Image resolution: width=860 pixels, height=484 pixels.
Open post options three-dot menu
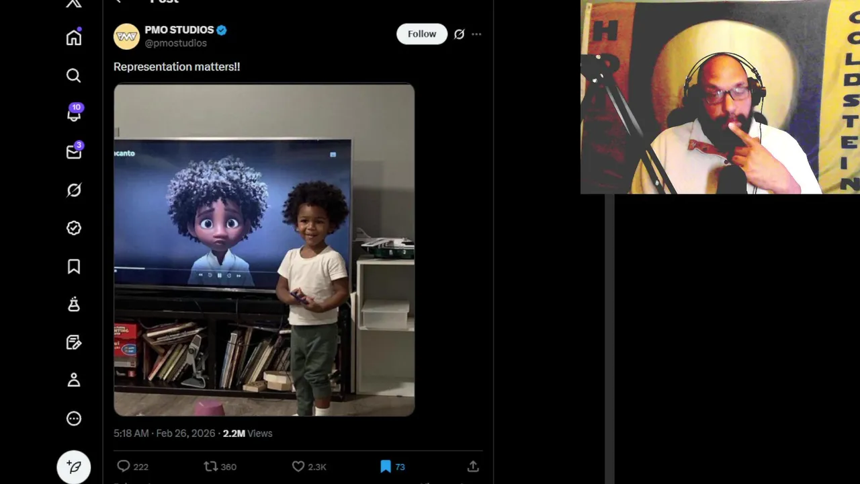pos(476,34)
